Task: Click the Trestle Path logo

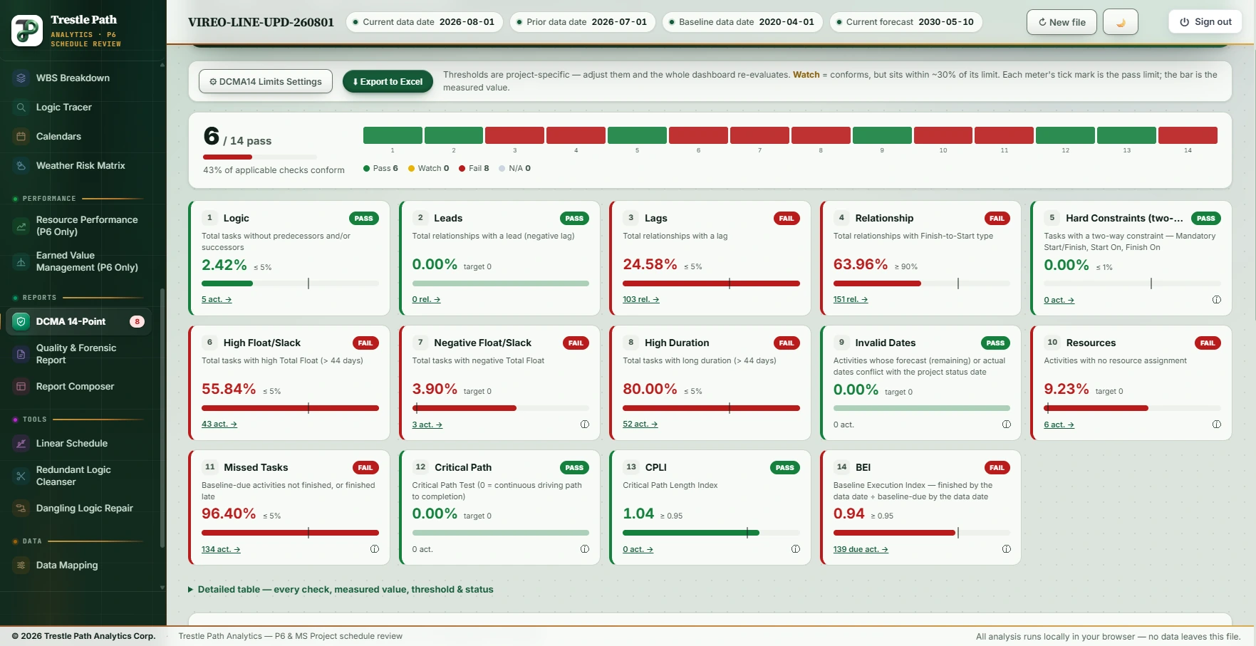Action: pos(27,31)
